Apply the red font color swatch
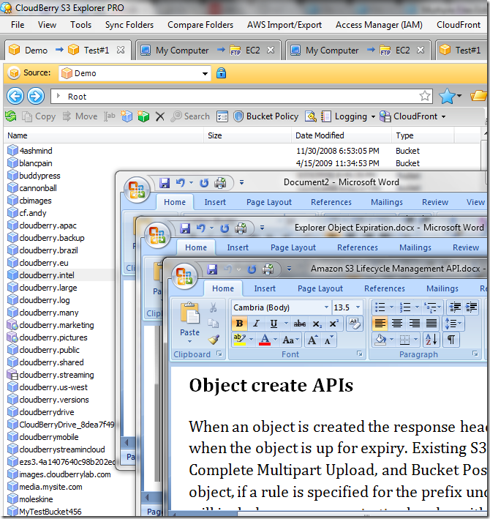Image resolution: width=490 pixels, height=519 pixels. (x=264, y=340)
